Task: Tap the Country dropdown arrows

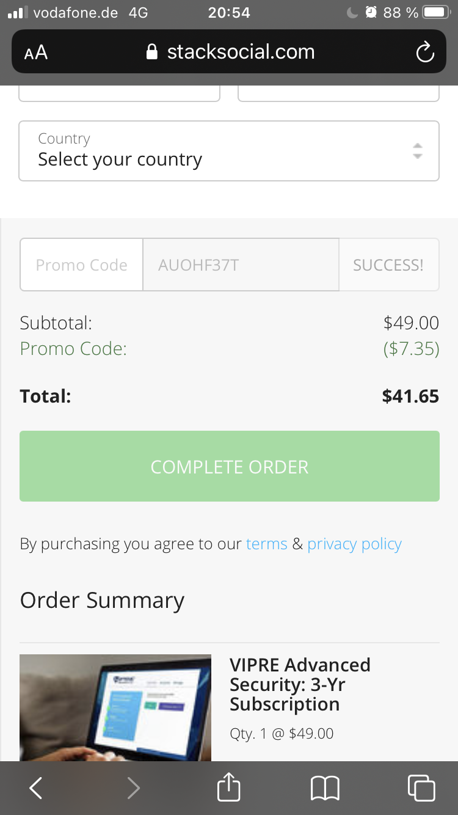Action: click(417, 151)
